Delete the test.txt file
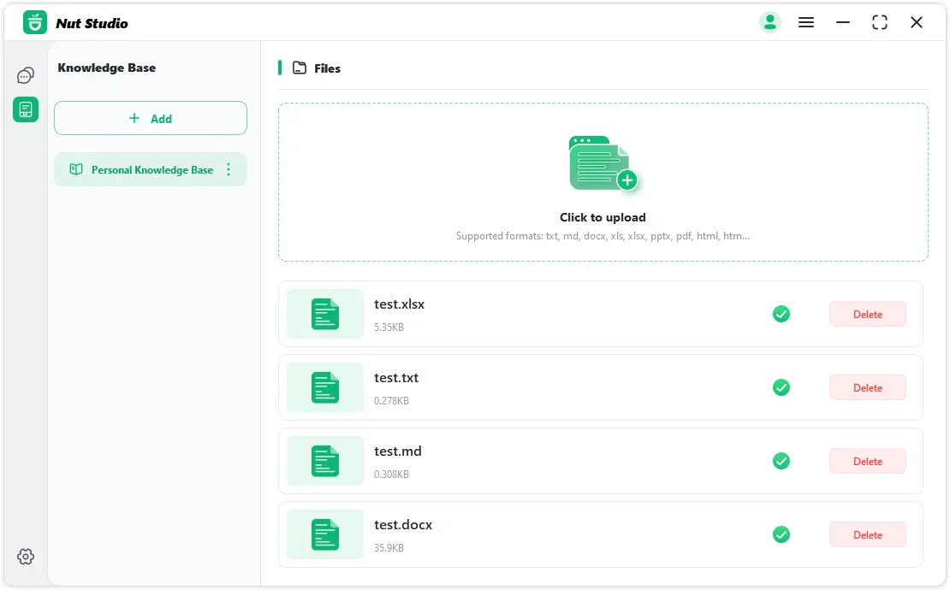 pyautogui.click(x=868, y=387)
